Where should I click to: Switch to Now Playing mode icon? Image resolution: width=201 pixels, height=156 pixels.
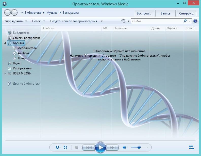[x=191, y=147]
